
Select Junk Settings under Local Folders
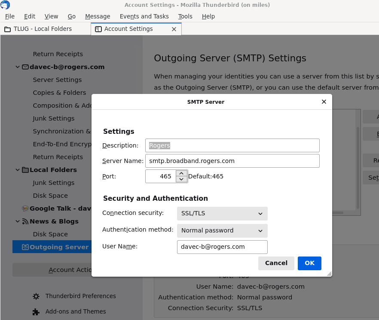coord(54,183)
